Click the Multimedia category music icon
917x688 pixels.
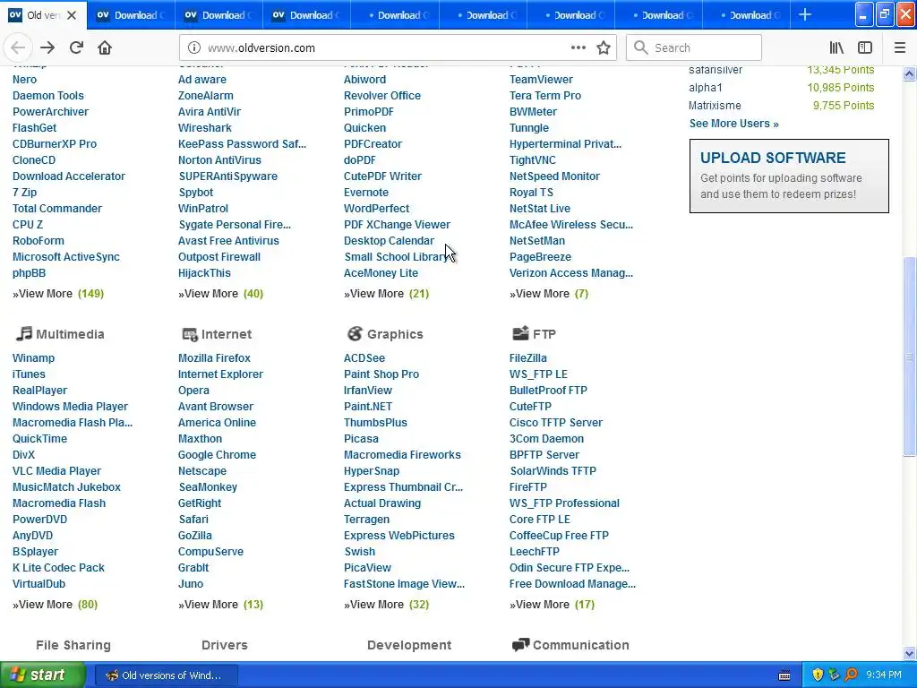(24, 333)
